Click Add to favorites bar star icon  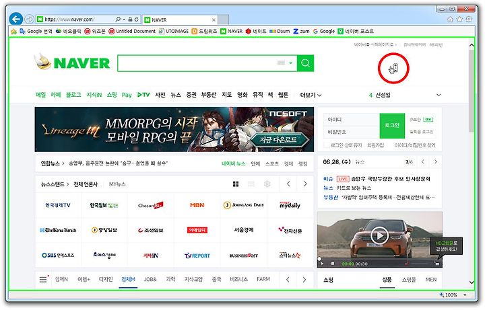pos(13,31)
